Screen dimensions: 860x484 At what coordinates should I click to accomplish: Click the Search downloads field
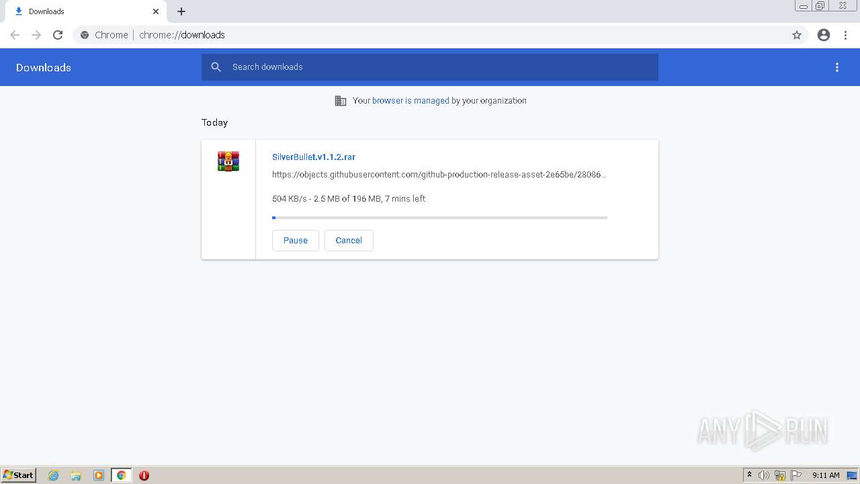click(x=430, y=67)
